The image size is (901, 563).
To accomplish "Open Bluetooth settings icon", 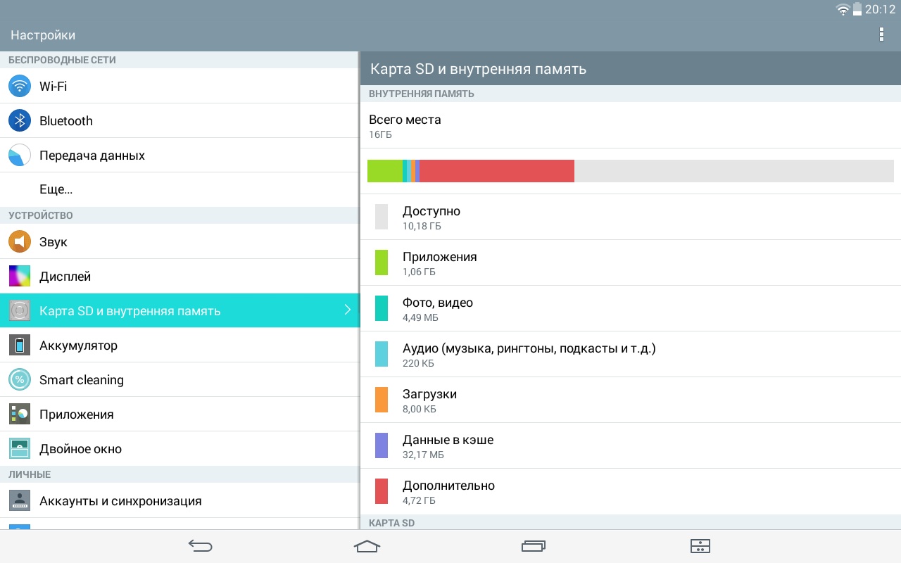I will click(x=20, y=120).
